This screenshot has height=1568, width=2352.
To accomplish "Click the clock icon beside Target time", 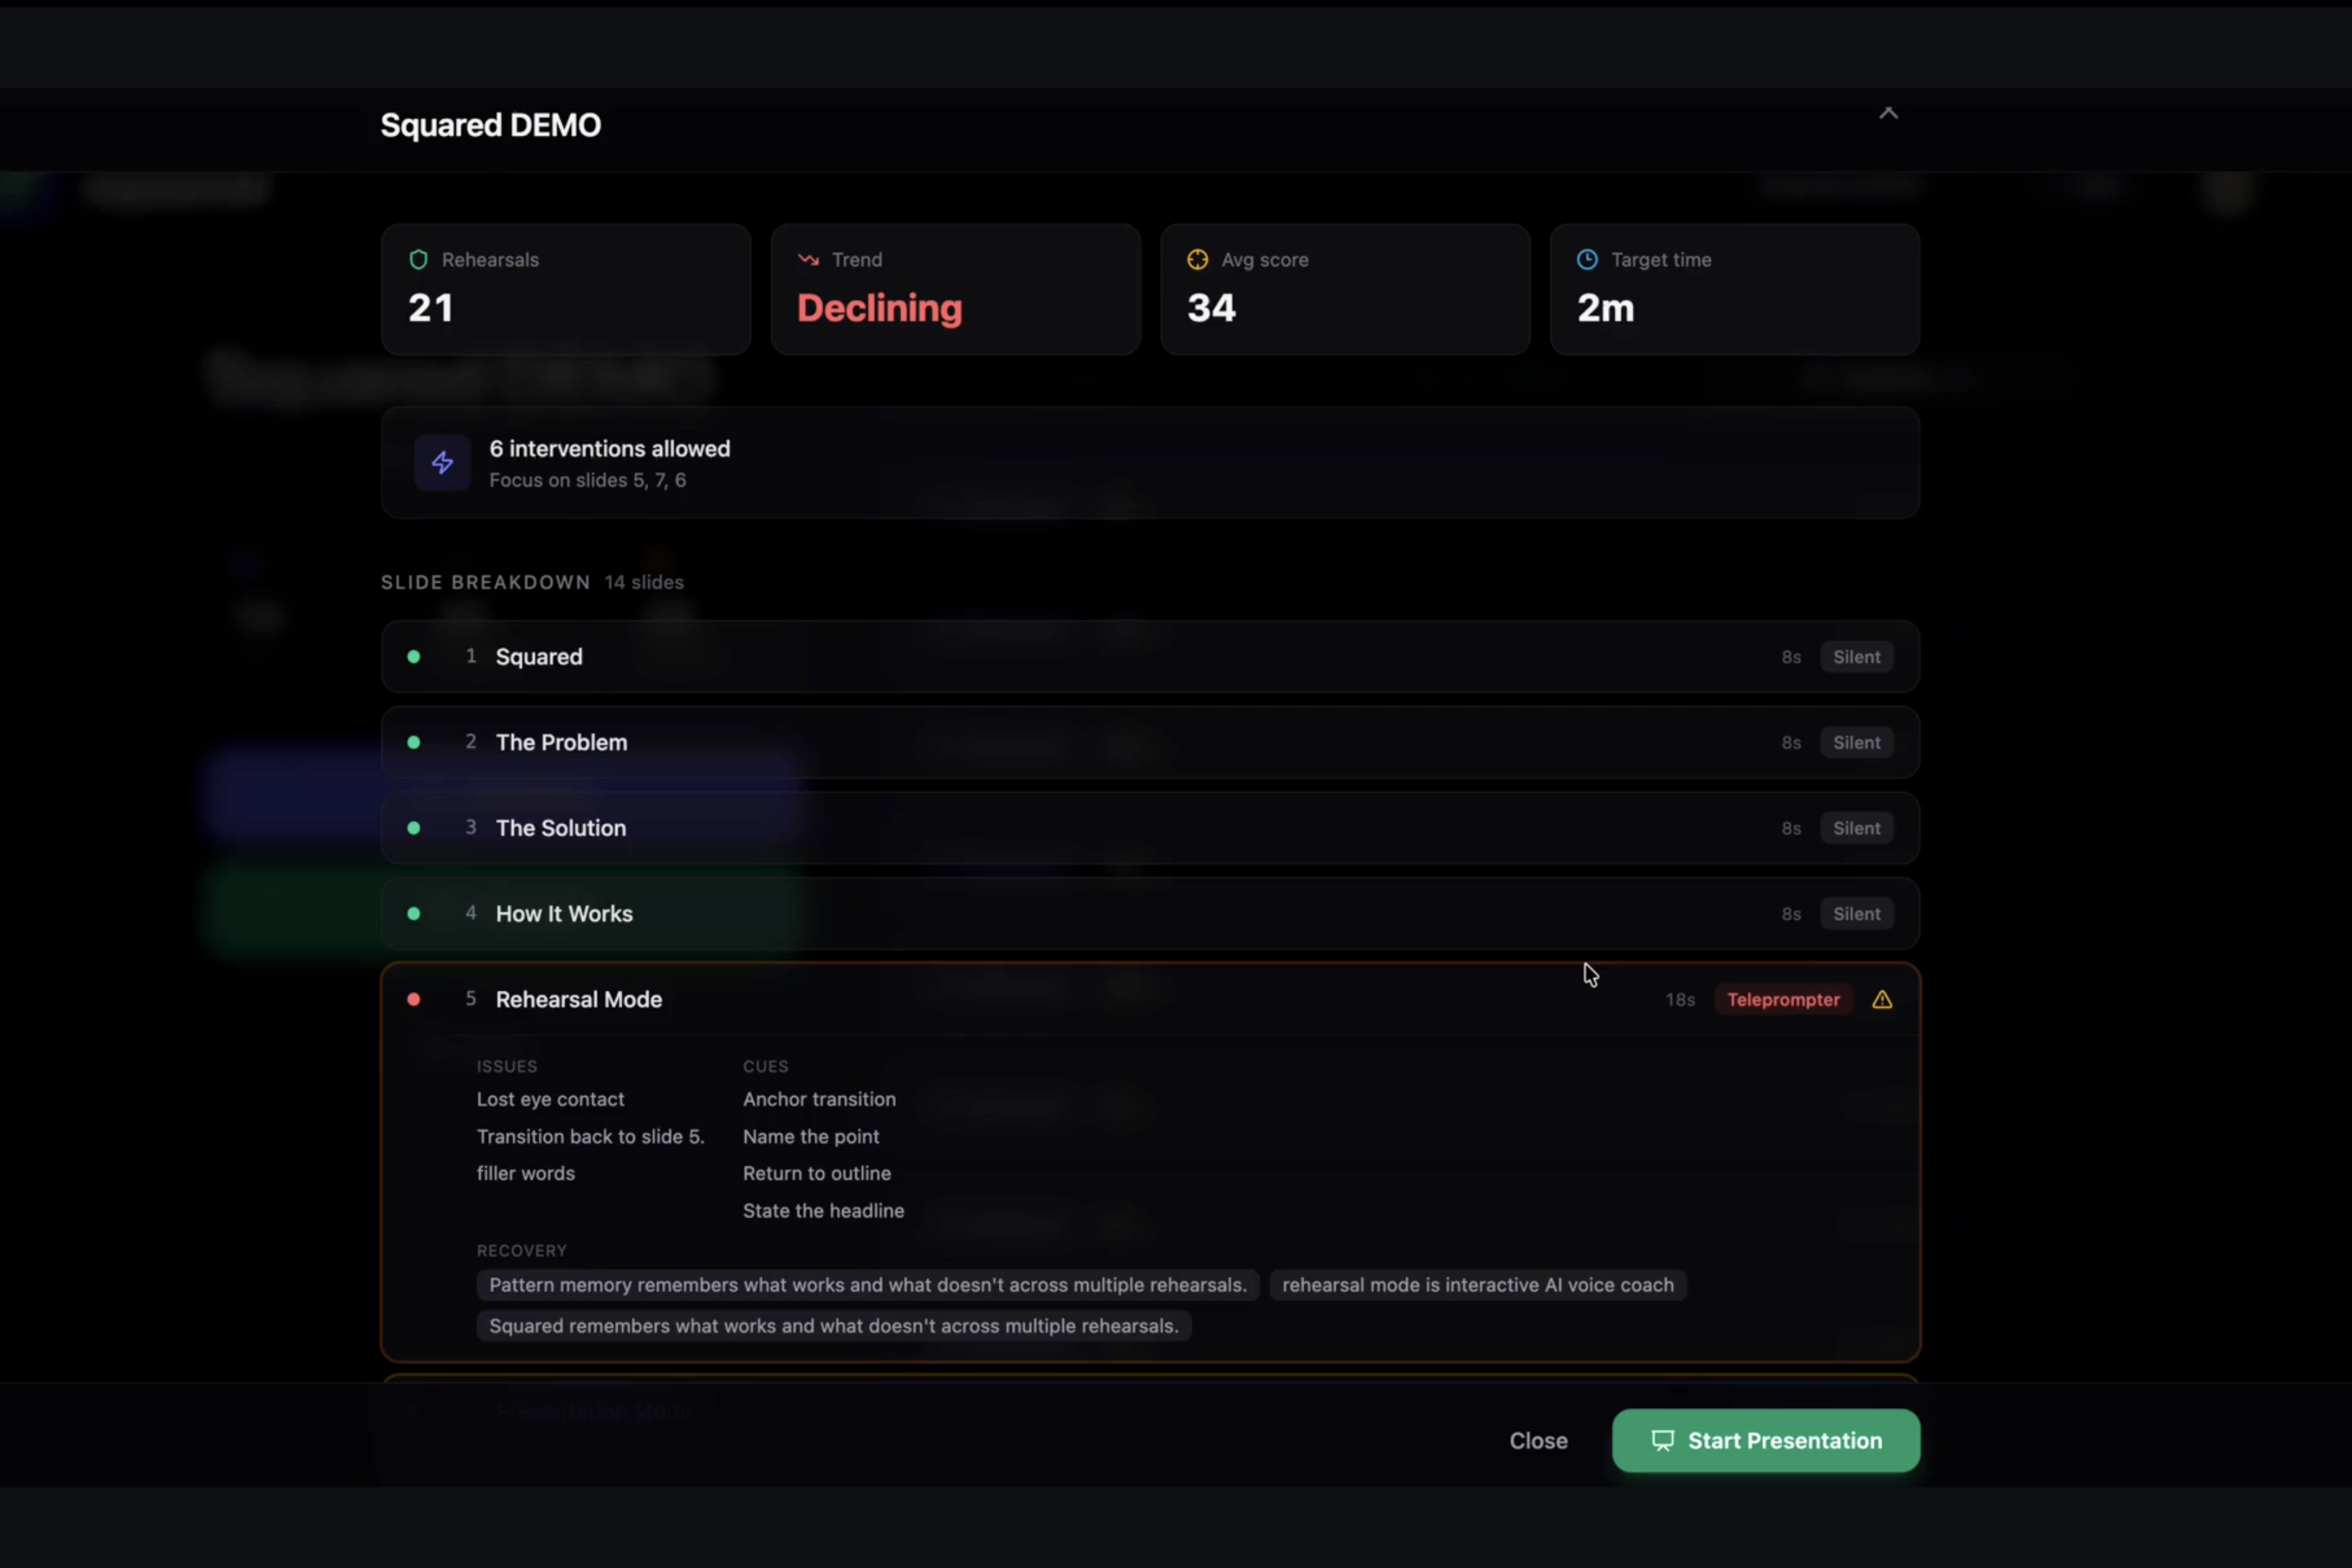I will pyautogui.click(x=1587, y=260).
